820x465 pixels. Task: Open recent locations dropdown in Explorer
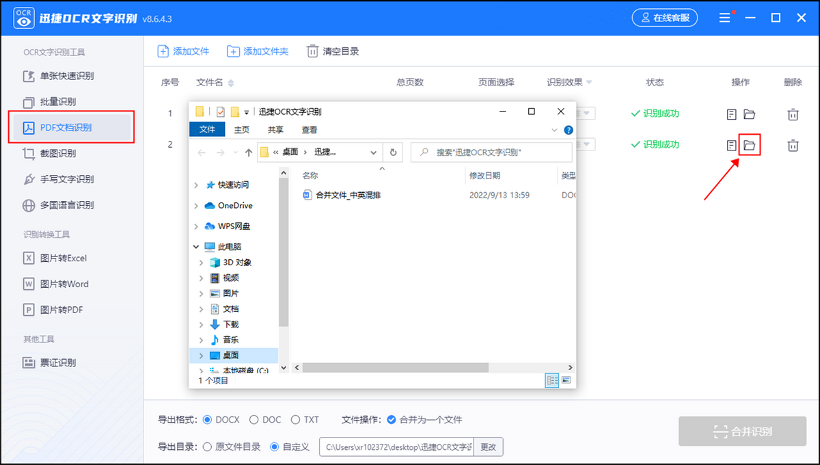235,153
